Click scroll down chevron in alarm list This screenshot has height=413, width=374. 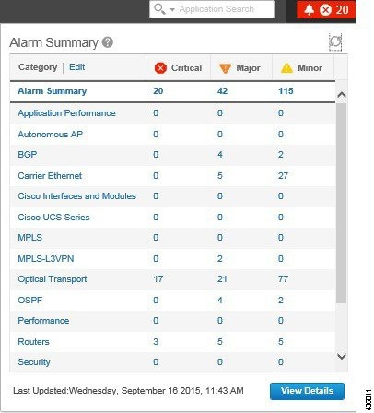coord(342,356)
